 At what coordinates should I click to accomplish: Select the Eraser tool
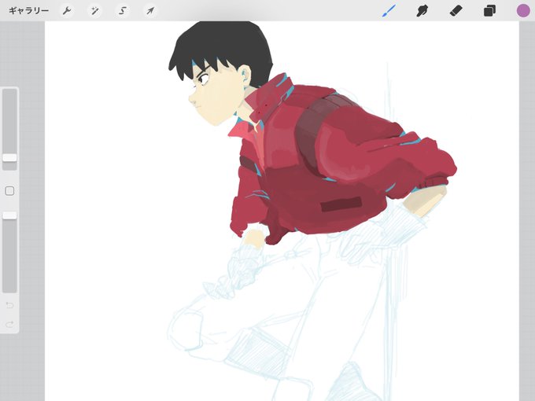456,11
